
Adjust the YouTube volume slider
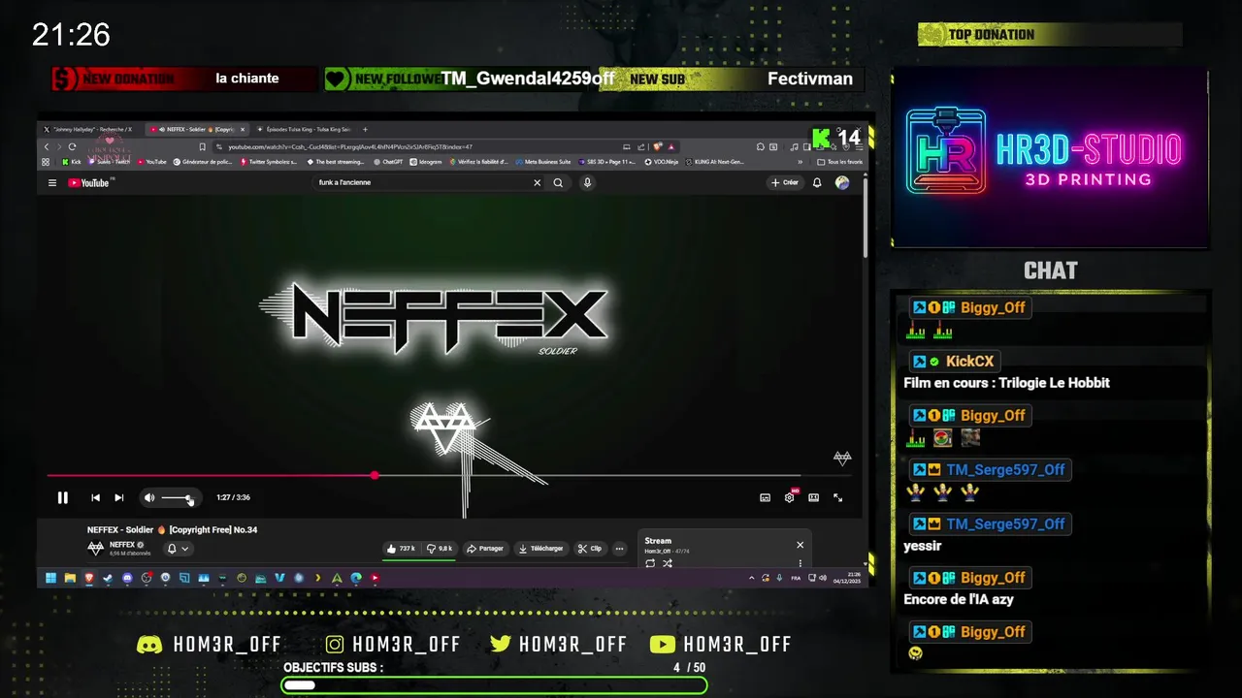(177, 498)
